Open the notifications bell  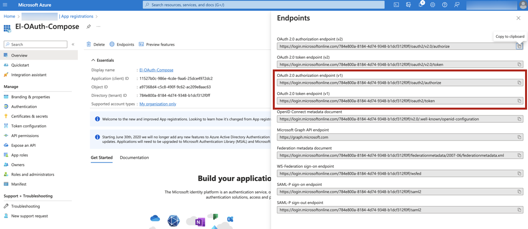(420, 5)
